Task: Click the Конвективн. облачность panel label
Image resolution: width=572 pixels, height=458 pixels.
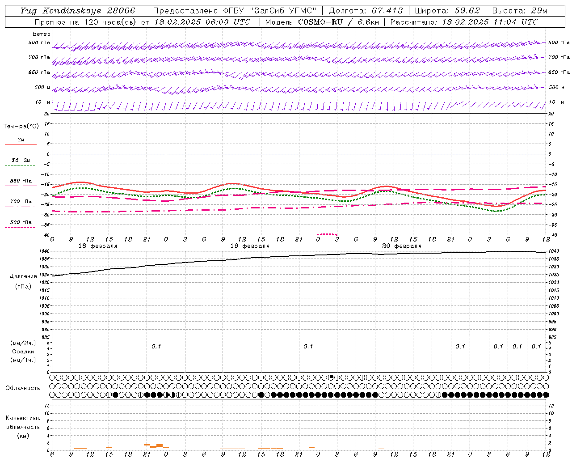Action: (x=23, y=427)
